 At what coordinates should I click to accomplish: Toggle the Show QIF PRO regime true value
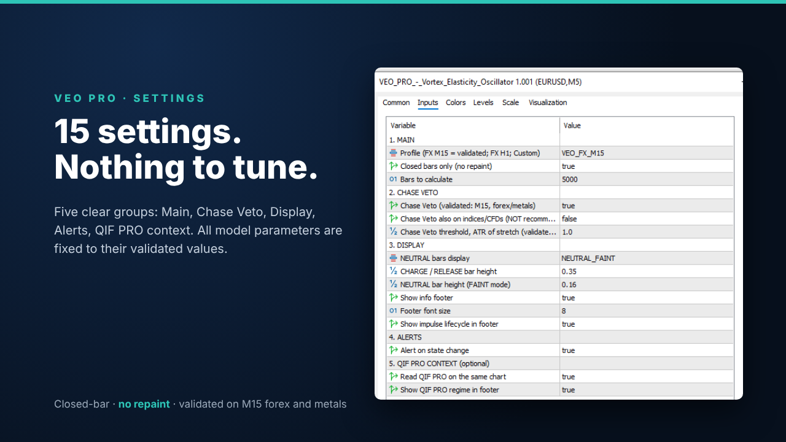point(647,390)
